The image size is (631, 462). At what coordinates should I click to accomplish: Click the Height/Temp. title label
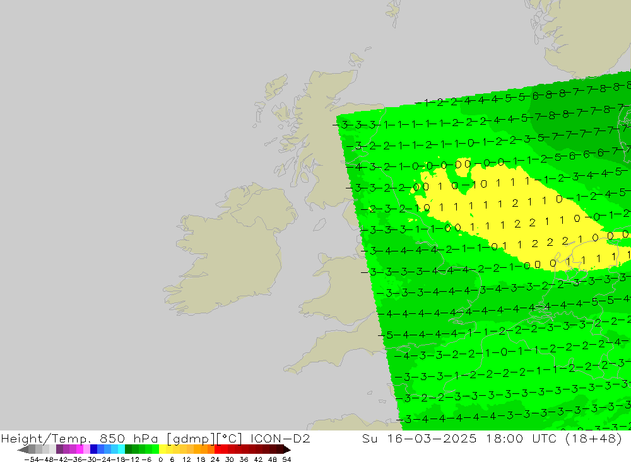(45, 438)
